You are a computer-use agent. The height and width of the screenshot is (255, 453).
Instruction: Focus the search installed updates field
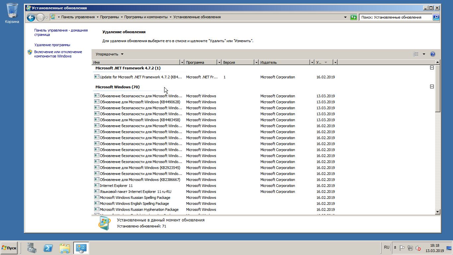coord(396,17)
